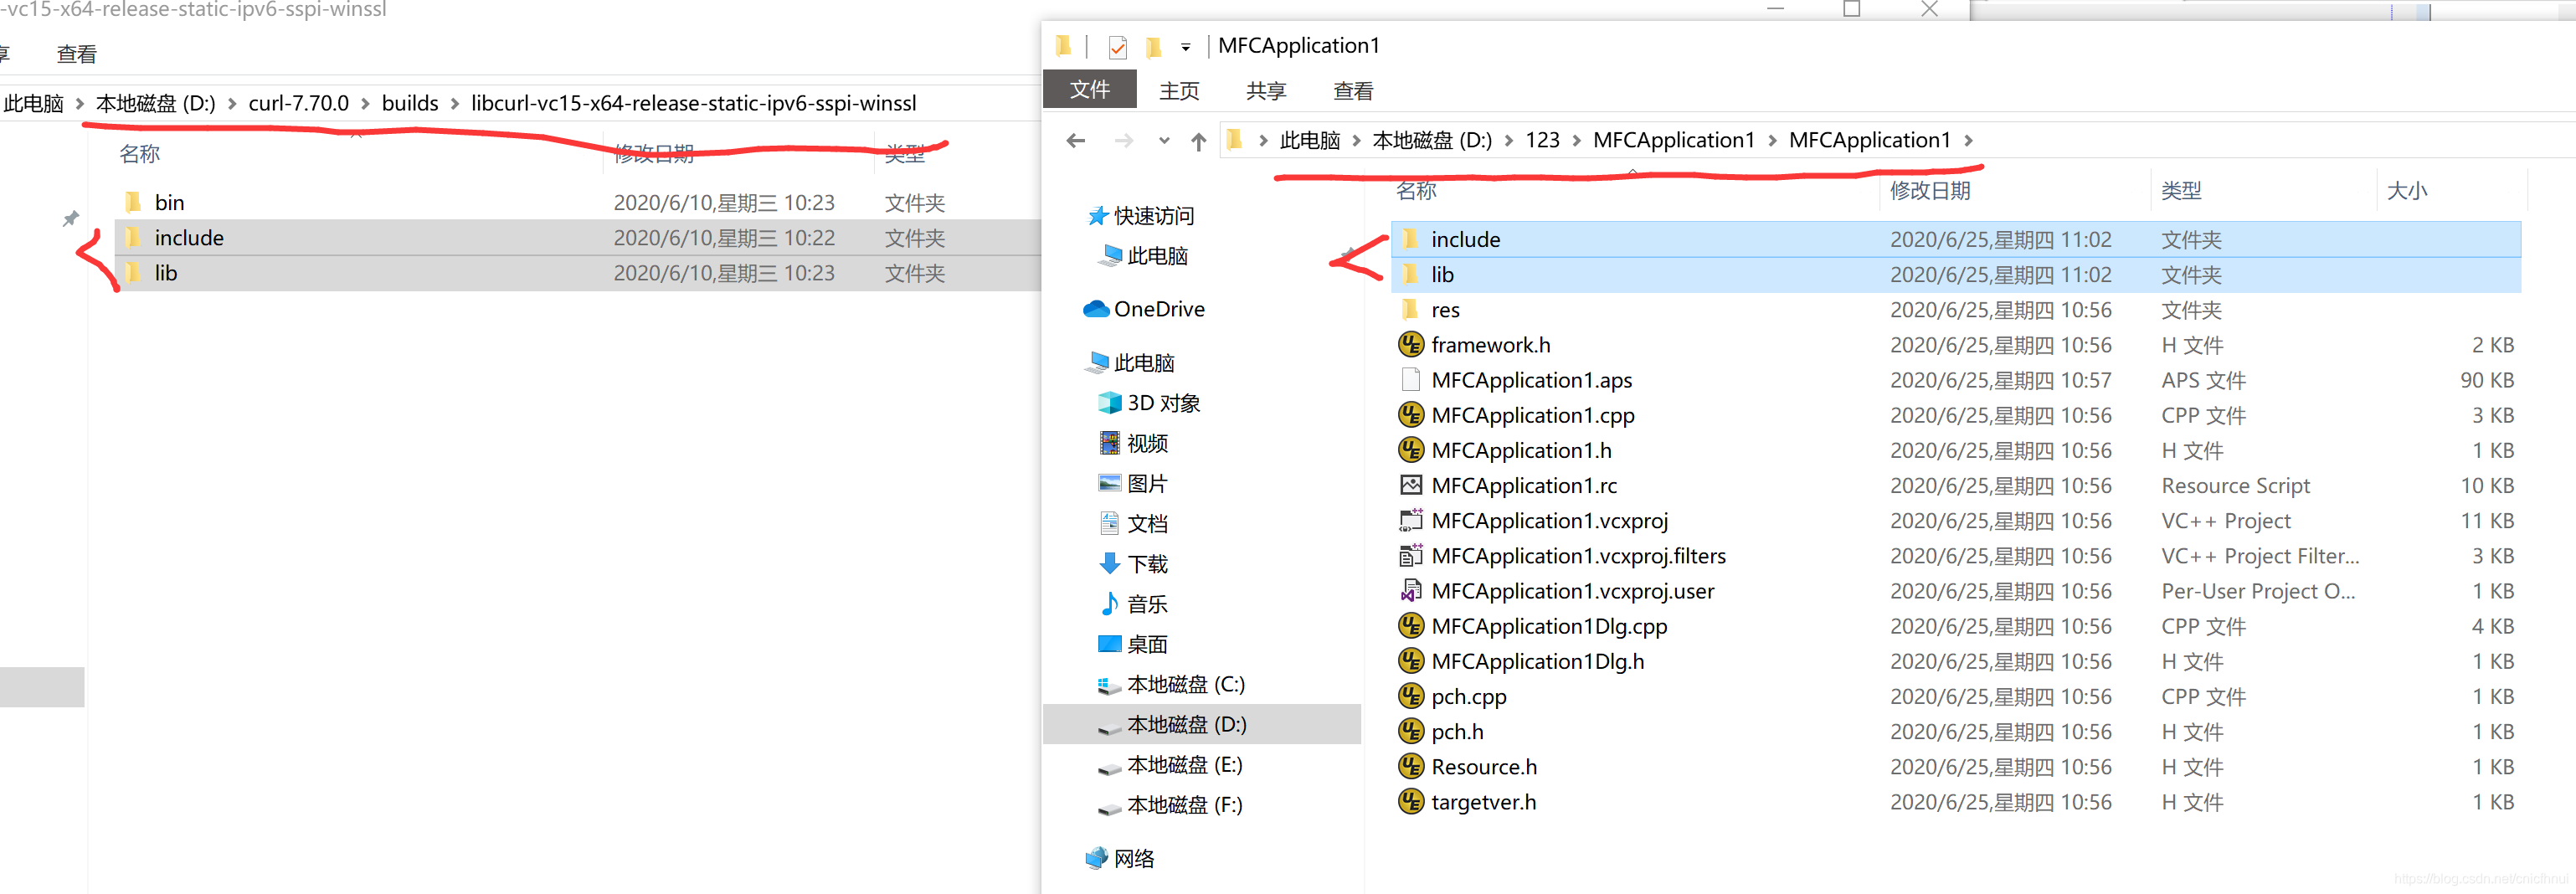
Task: Click curl-7.70.0 breadcrumb in the curl window
Action: [298, 103]
